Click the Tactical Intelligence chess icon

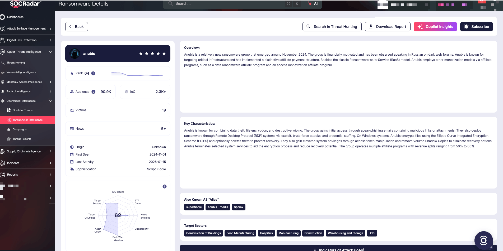click(x=3, y=91)
